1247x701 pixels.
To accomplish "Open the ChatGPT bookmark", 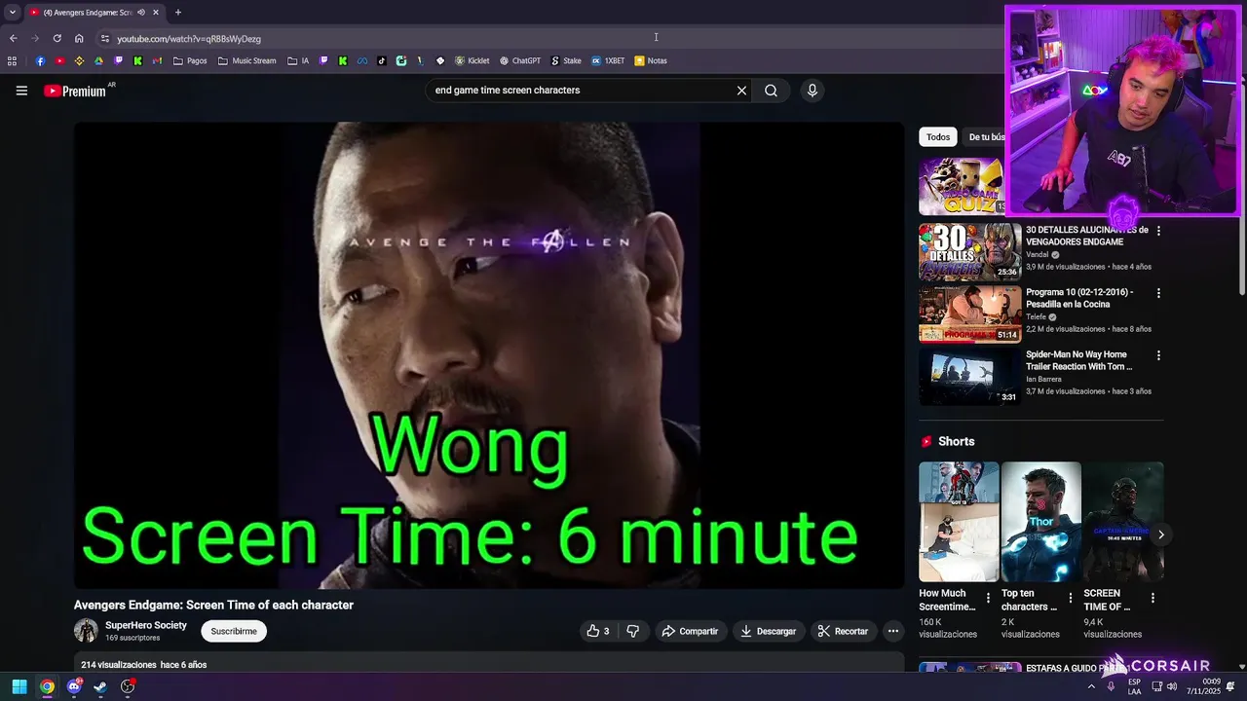I will 520,60.
